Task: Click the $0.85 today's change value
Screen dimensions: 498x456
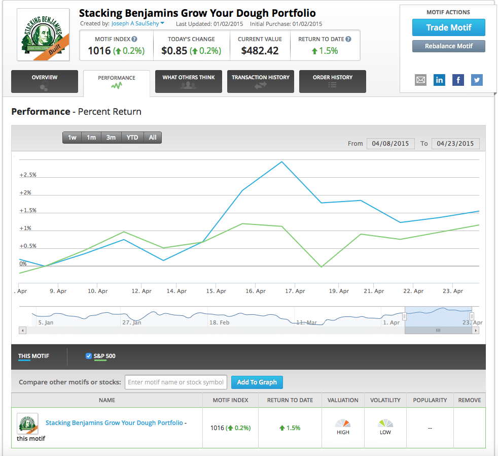Action: (x=174, y=51)
